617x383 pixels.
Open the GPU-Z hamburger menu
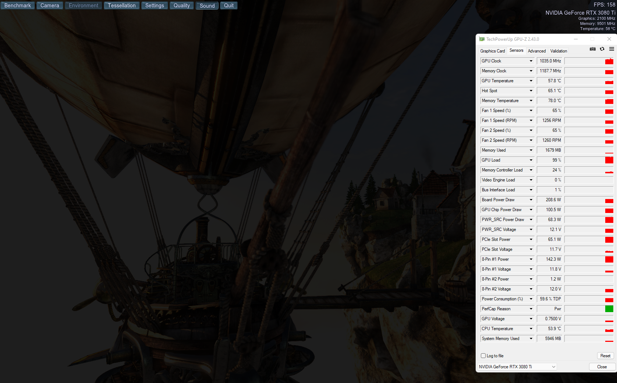(611, 49)
